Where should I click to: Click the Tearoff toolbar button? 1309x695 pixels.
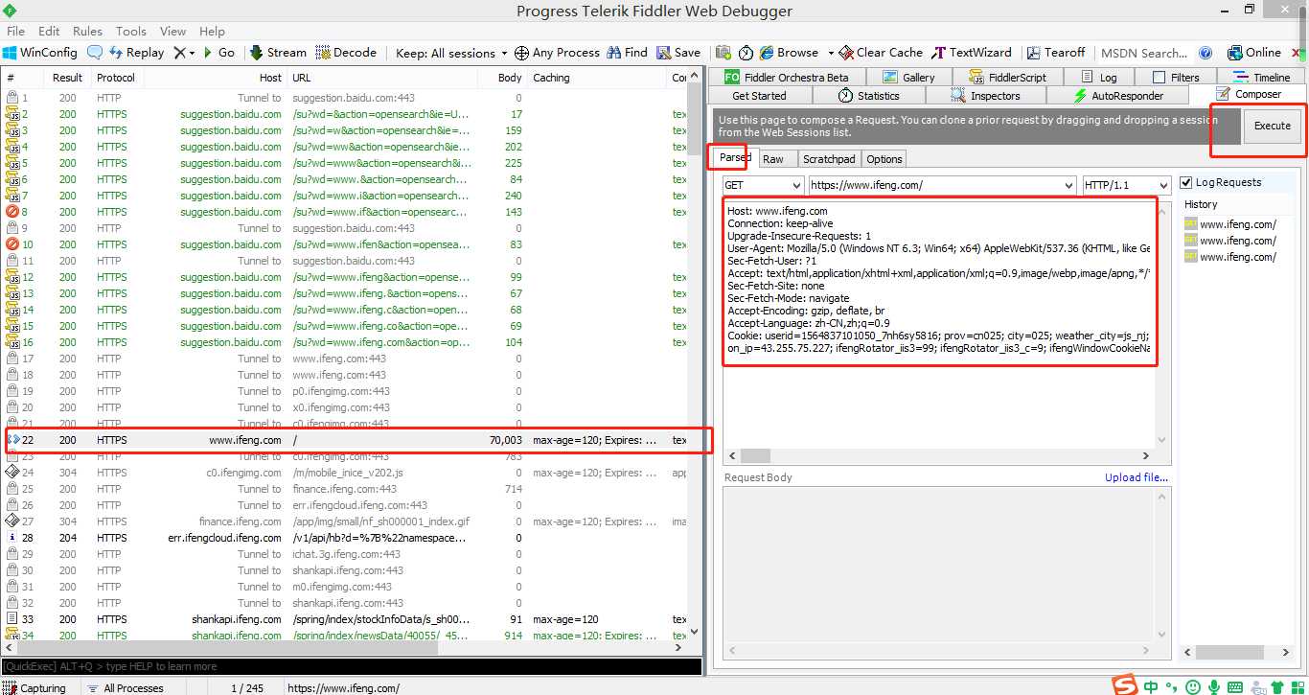point(1056,53)
